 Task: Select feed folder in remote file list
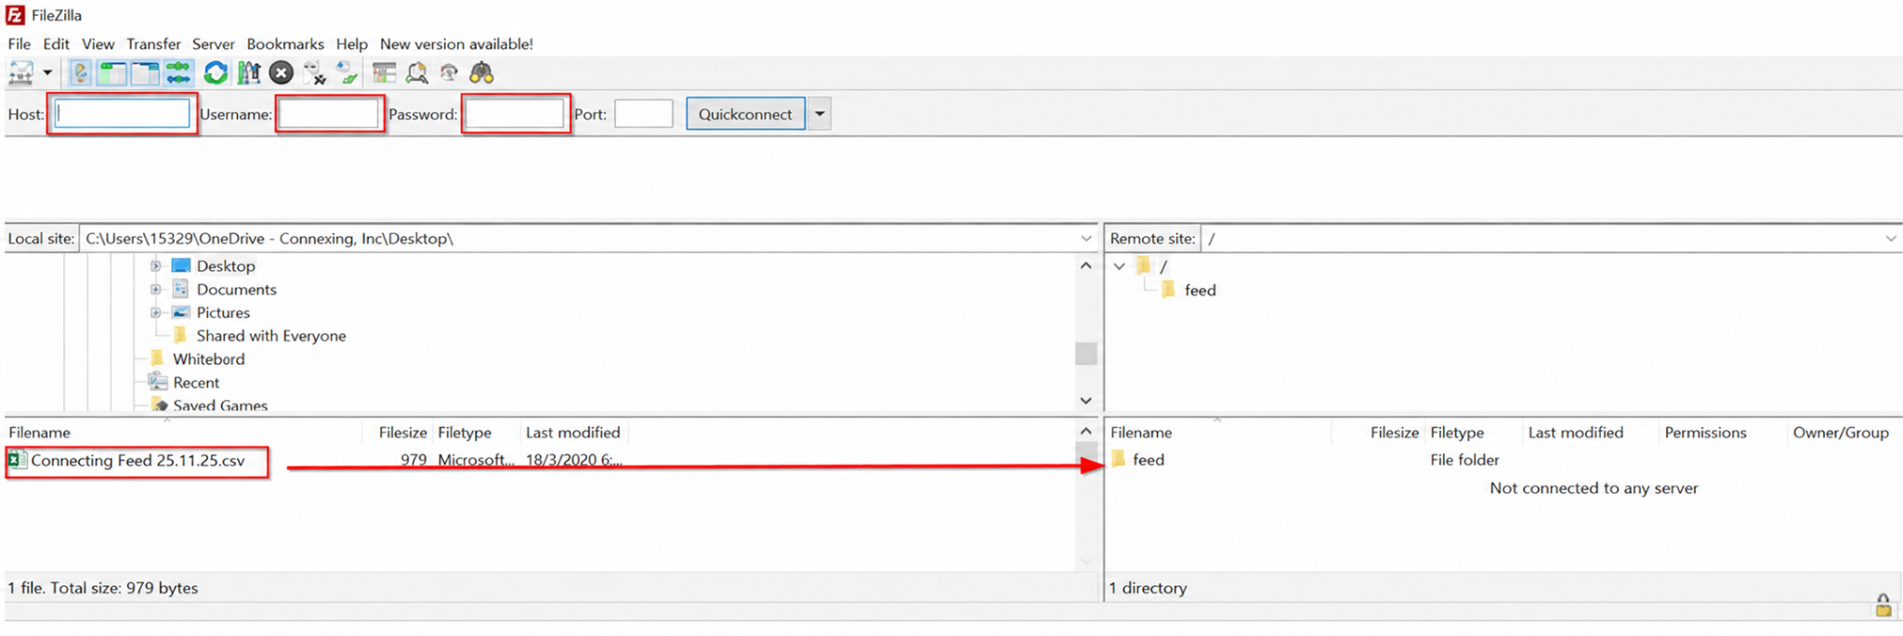pos(1148,460)
